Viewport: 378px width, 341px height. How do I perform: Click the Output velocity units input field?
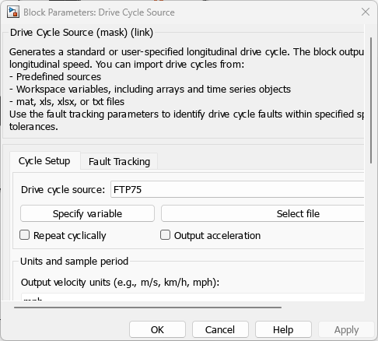point(193,297)
